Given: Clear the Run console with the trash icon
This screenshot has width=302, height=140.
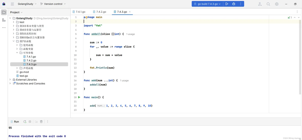Looking at the screenshot, I should (41, 122).
